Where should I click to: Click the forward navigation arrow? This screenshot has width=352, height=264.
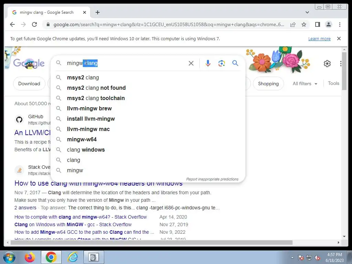23,24
